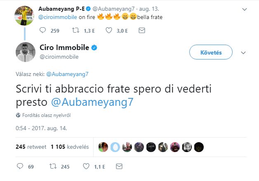Click first liker avatar in the row
The width and height of the screenshot is (259, 181).
tap(104, 147)
